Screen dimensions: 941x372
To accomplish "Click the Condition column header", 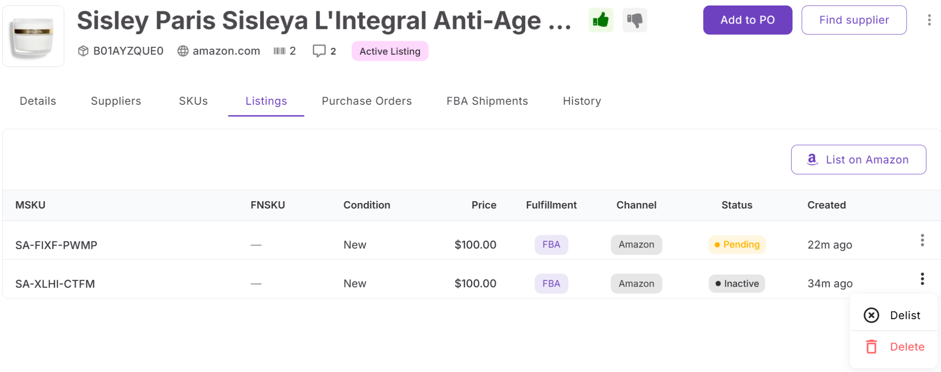I will pos(367,205).
